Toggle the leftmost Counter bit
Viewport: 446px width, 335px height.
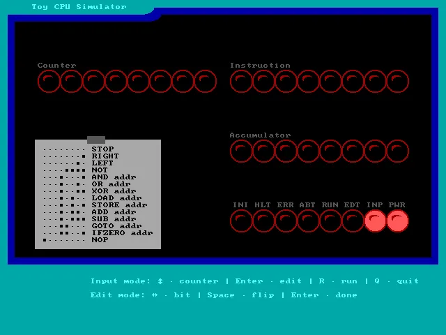click(x=49, y=82)
